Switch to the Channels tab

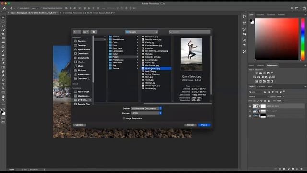pyautogui.click(x=261, y=86)
